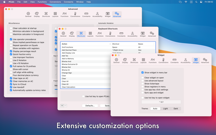Image resolution: width=216 pixels, height=135 pixels.
Task: Select the Auto theme segment
Action: (155, 108)
